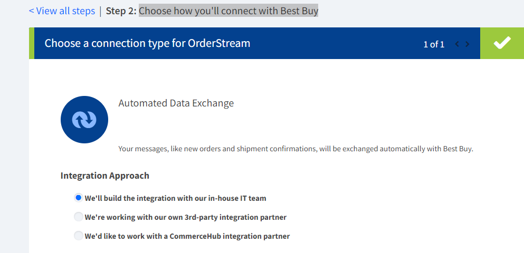Click the "1 of 1" page counter
Viewport: 524px width, 253px height.
click(434, 44)
